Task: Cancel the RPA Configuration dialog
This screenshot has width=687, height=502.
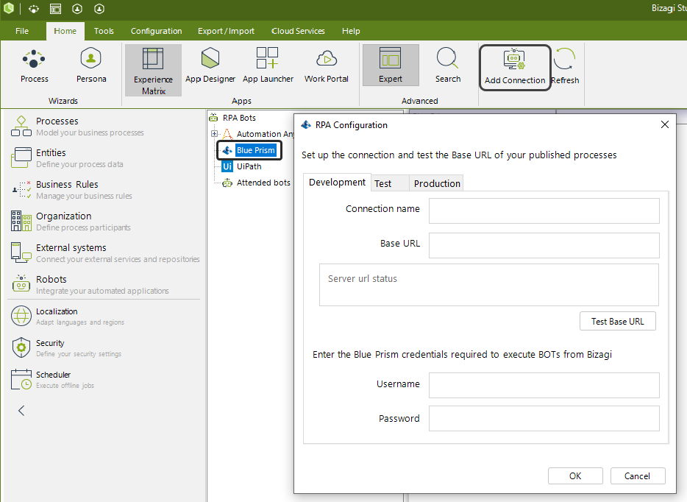Action: click(638, 476)
